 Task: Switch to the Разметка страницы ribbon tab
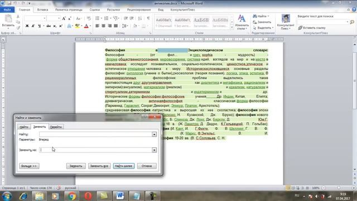(x=69, y=10)
